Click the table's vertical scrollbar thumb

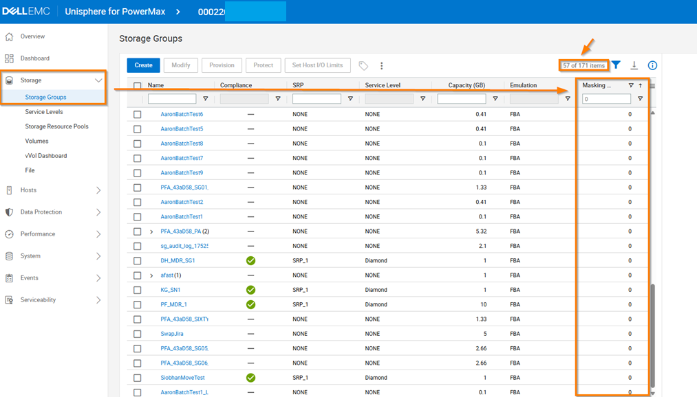point(652,335)
